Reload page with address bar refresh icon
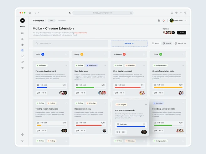This screenshot has height=154, width=206. (x=131, y=13)
